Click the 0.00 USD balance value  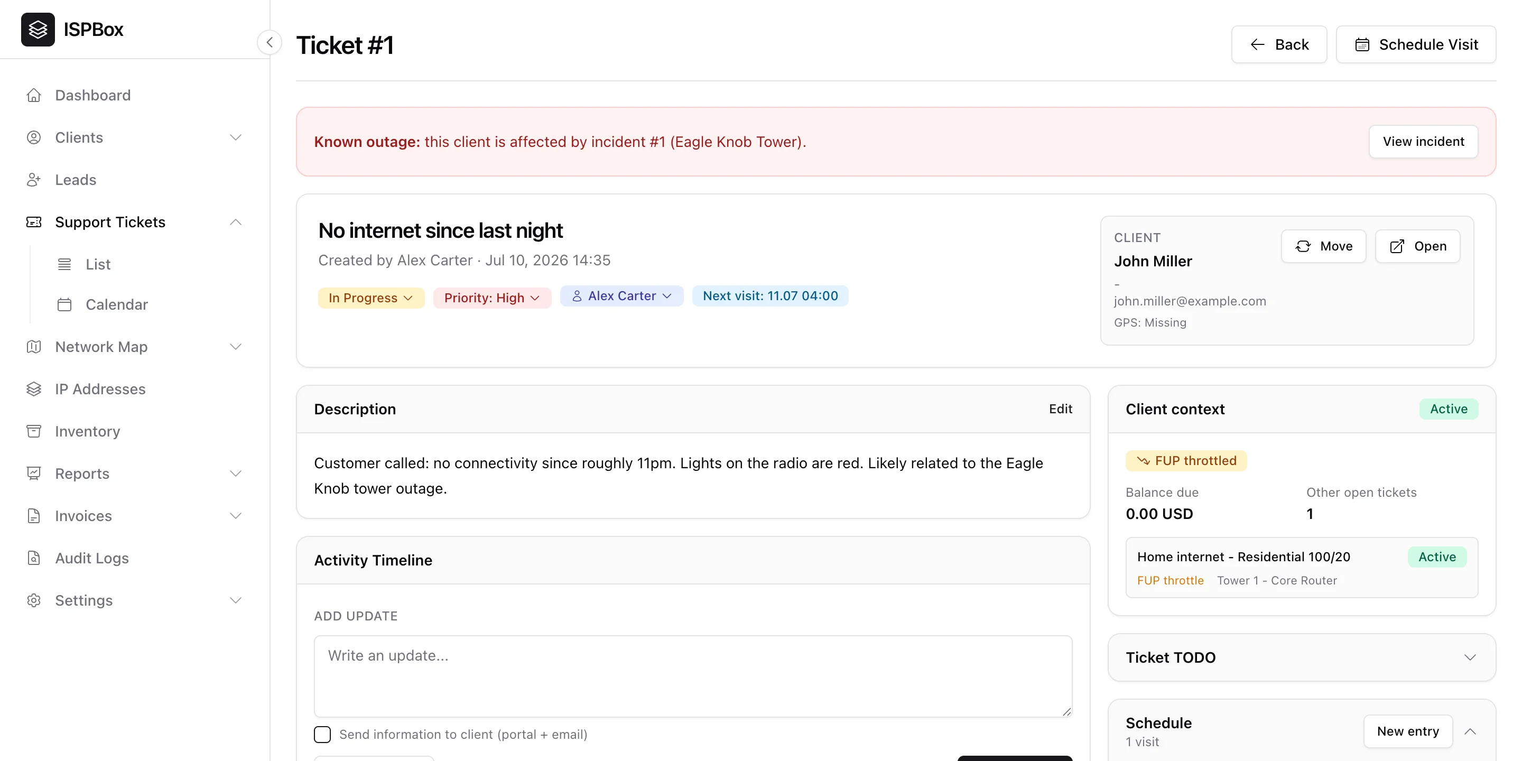1159,514
